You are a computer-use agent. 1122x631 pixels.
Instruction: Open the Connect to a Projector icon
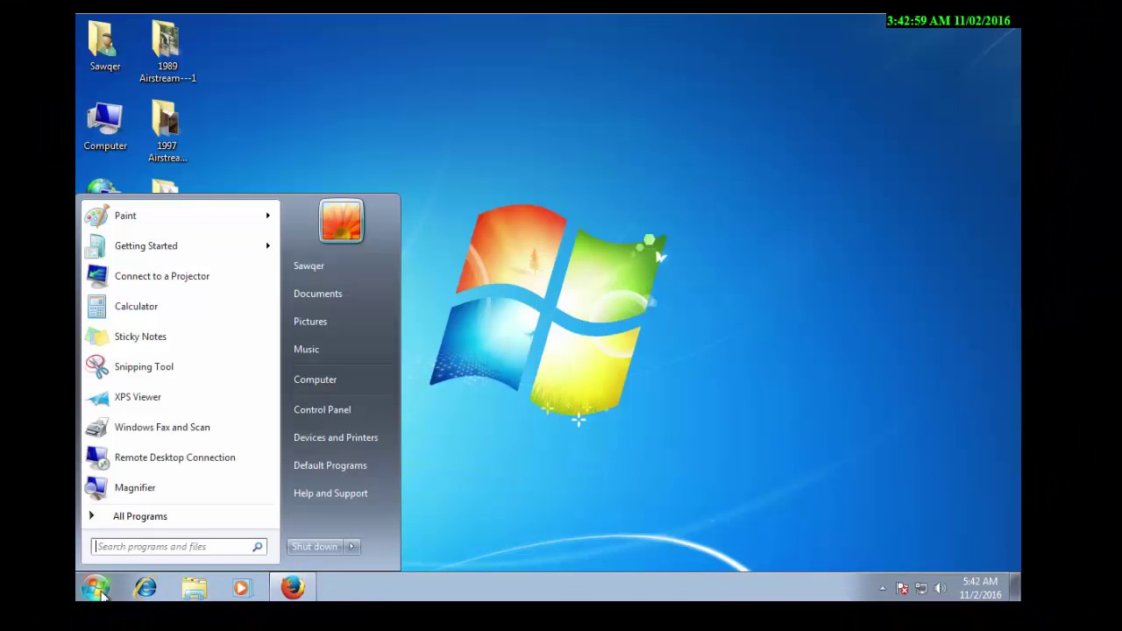click(x=96, y=276)
